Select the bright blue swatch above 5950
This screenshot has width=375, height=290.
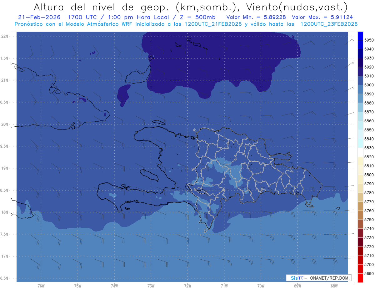[x=360, y=36]
